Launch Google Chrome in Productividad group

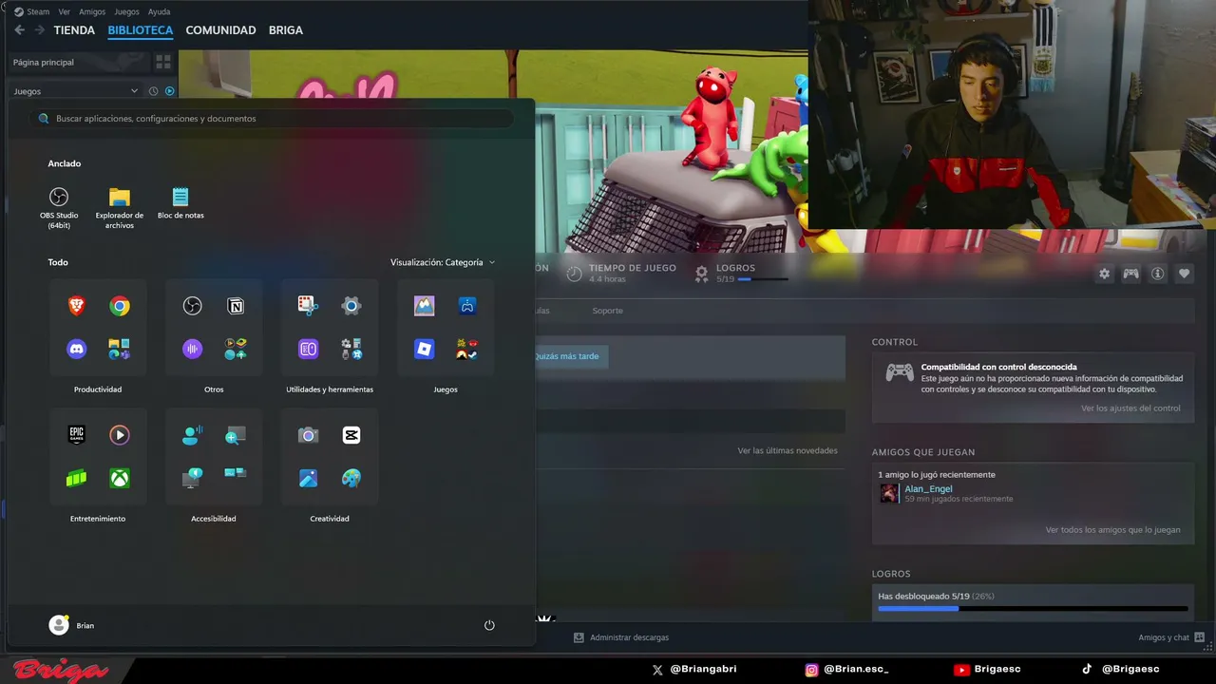click(x=120, y=306)
